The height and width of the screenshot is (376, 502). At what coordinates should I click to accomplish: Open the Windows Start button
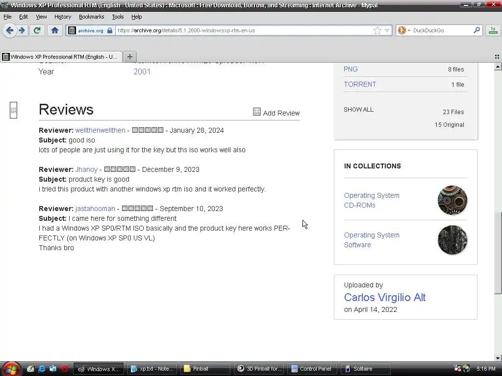[x=12, y=369]
